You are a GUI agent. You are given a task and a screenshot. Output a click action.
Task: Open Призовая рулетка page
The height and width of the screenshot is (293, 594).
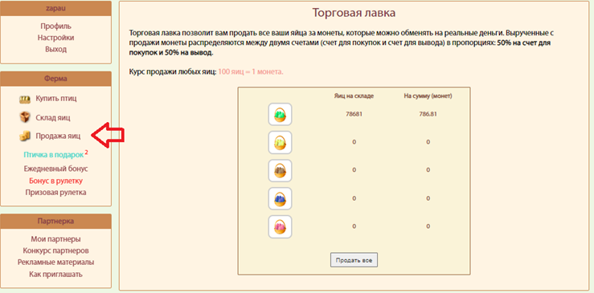[x=55, y=193]
